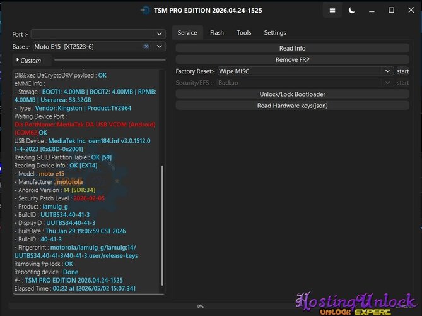This screenshot has width=422, height=316.
Task: Toggle dark mode moon icon
Action: (352, 10)
